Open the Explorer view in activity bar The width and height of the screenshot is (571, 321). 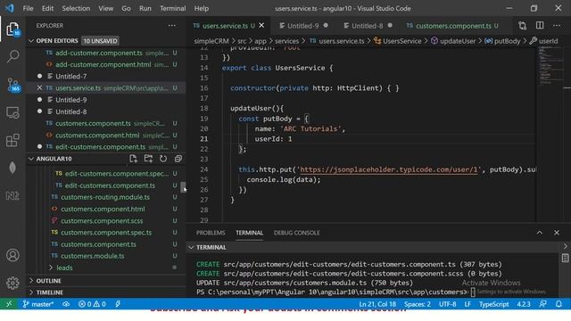point(12,29)
